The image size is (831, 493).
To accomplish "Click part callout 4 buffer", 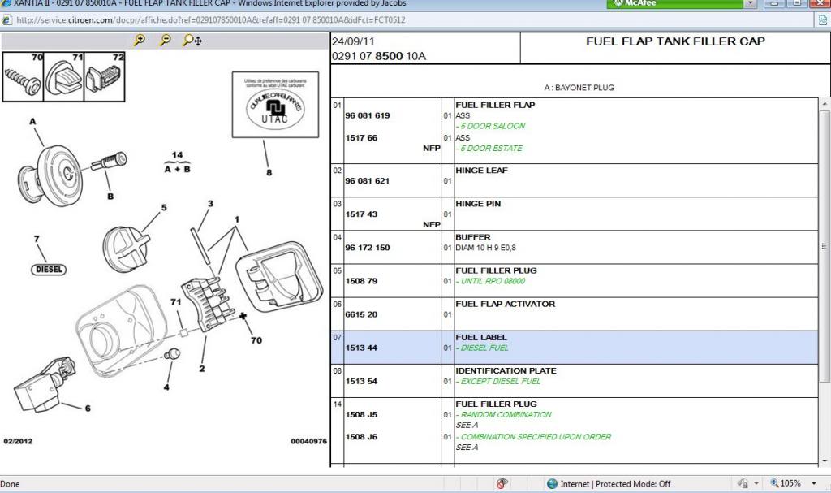I will pyautogui.click(x=166, y=387).
